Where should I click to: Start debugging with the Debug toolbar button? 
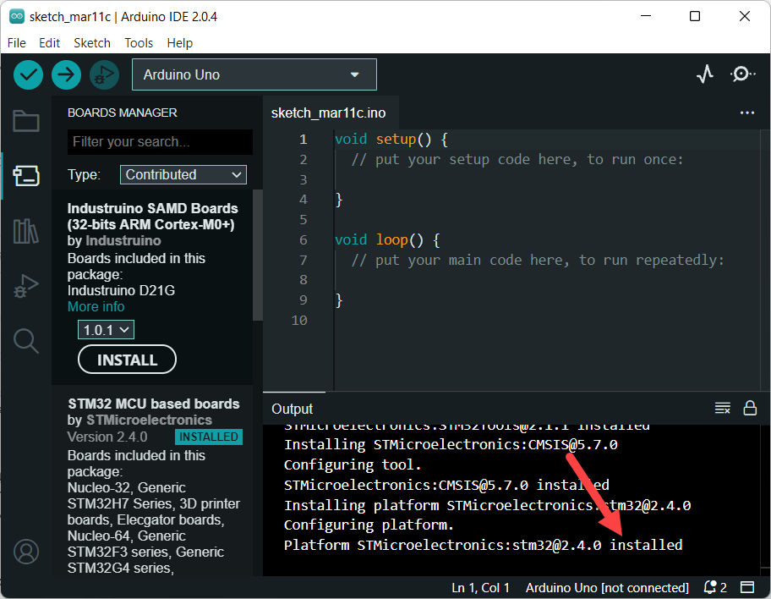pos(104,74)
